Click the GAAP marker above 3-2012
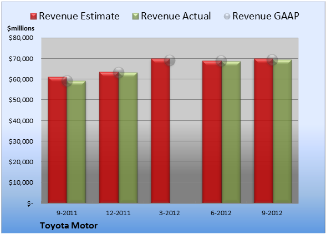This screenshot has width=326, height=234. point(170,60)
